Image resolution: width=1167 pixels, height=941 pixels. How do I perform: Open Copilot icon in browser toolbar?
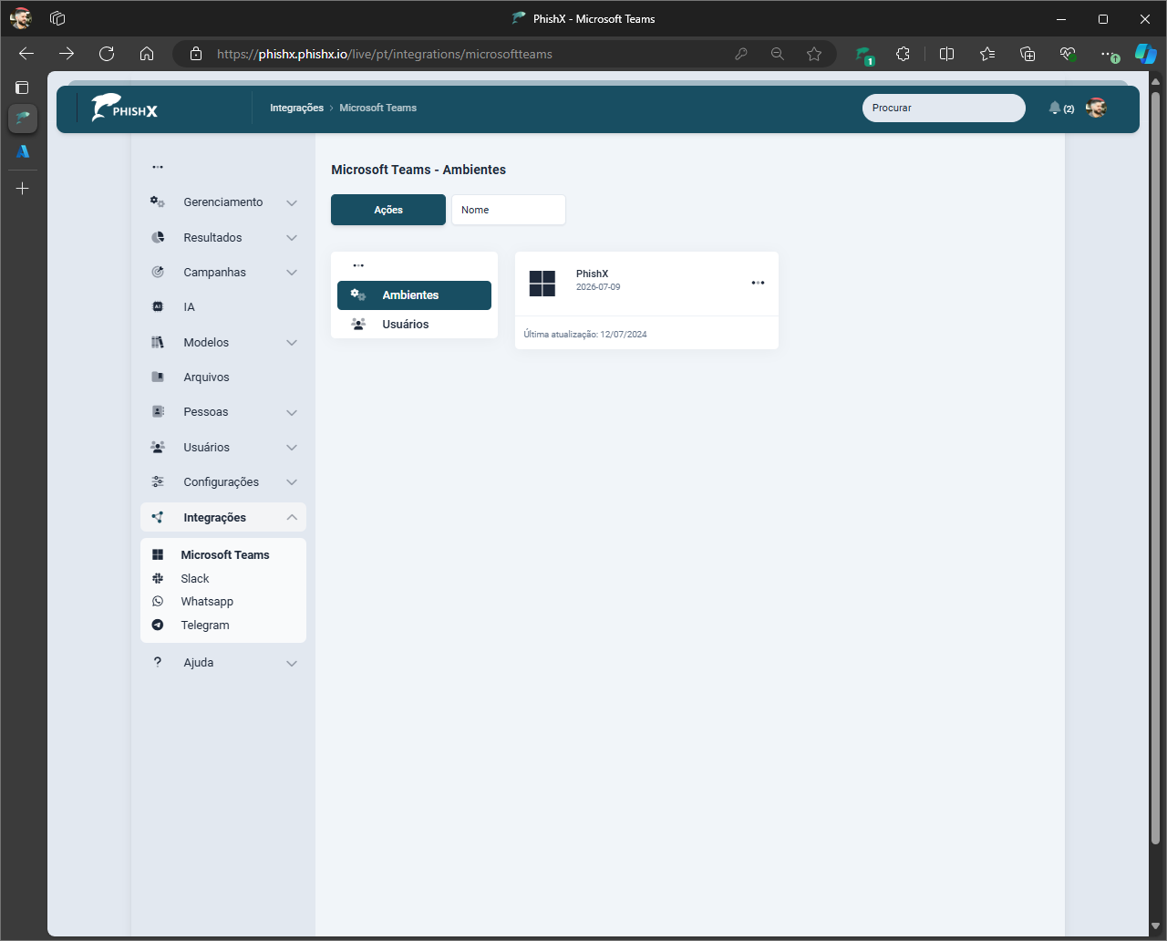(x=1146, y=54)
